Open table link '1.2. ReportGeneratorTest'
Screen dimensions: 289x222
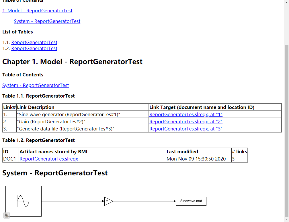coord(34,48)
